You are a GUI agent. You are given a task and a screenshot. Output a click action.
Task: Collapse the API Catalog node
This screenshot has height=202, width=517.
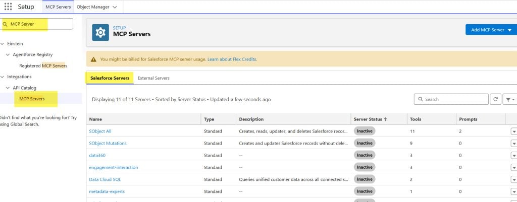point(8,88)
